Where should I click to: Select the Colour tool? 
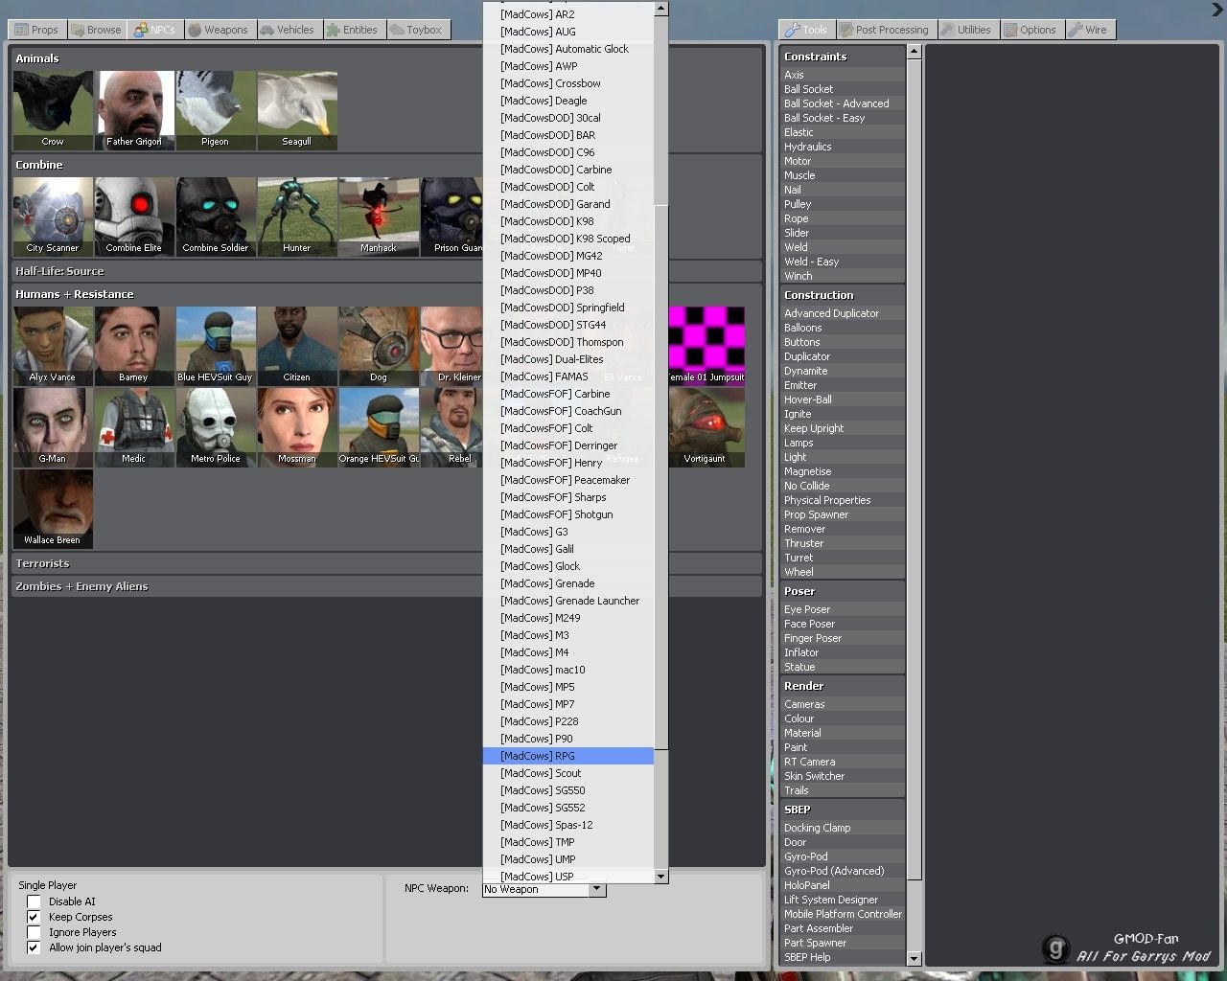(x=843, y=719)
